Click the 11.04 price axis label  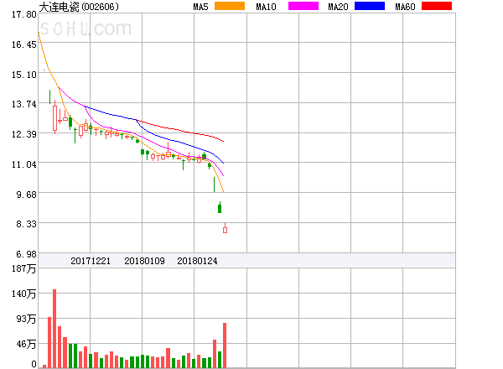pyautogui.click(x=24, y=164)
